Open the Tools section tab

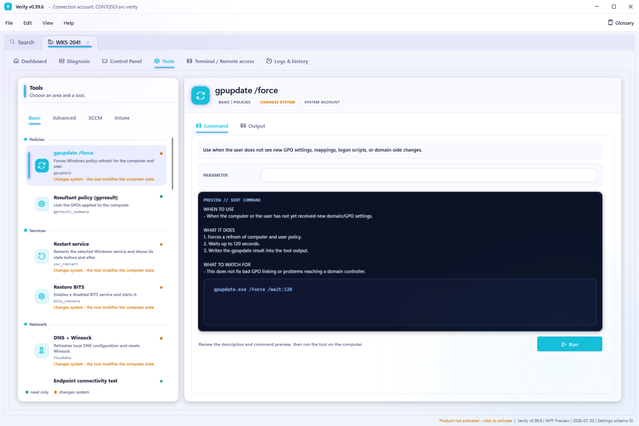coord(164,61)
